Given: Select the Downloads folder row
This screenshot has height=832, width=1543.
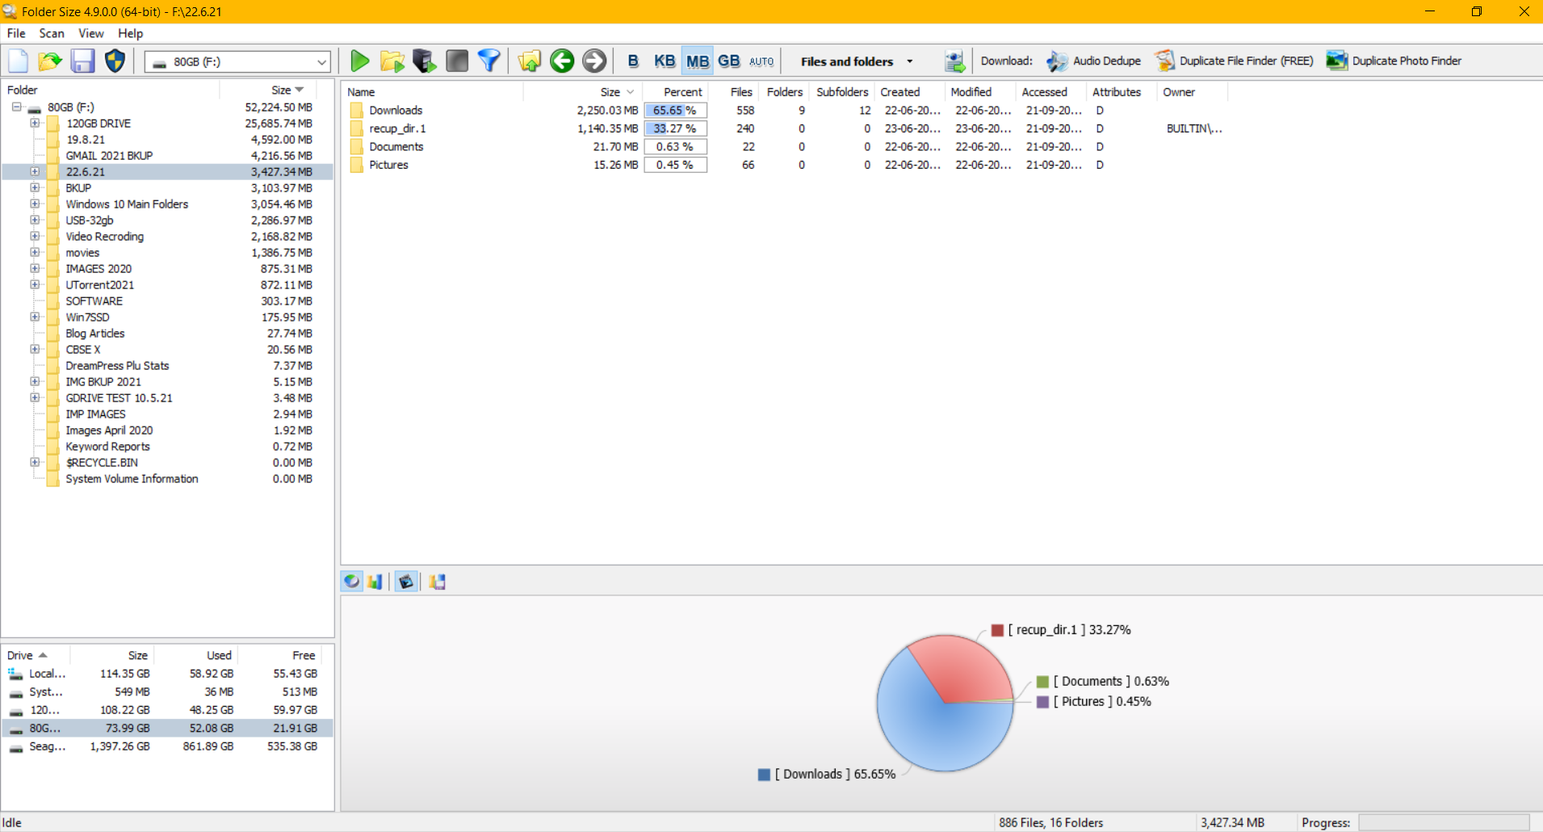Looking at the screenshot, I should 396,110.
